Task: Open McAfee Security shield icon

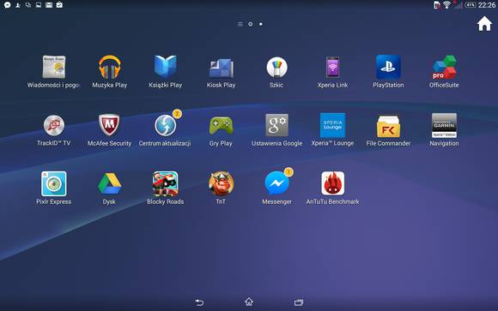Action: 109,125
